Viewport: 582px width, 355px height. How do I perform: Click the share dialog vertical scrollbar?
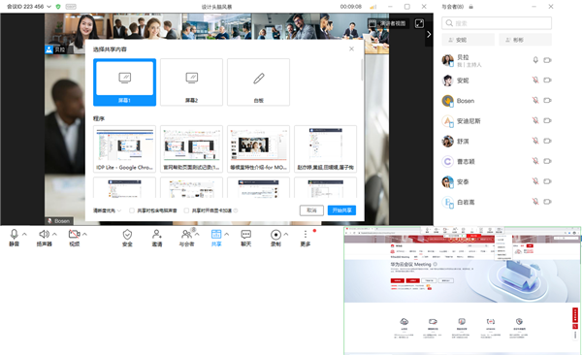tap(362, 70)
